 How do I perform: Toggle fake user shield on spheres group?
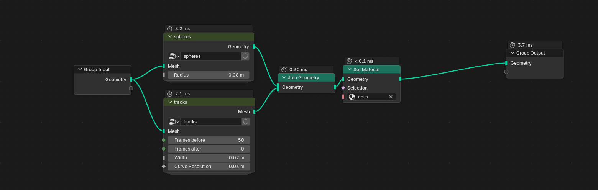click(x=246, y=56)
